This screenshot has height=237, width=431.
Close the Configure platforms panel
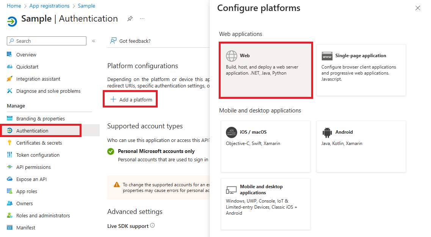coord(417,8)
